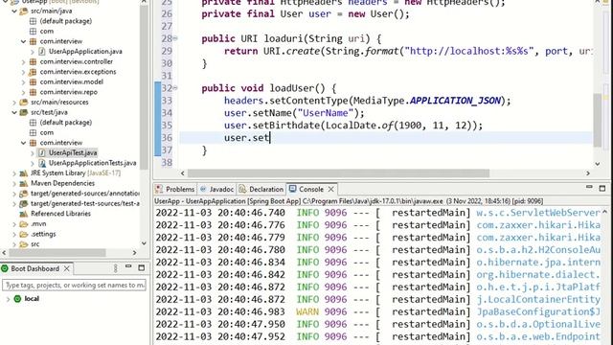
Task: Expand the src/main/resources folder
Action: tap(14, 103)
